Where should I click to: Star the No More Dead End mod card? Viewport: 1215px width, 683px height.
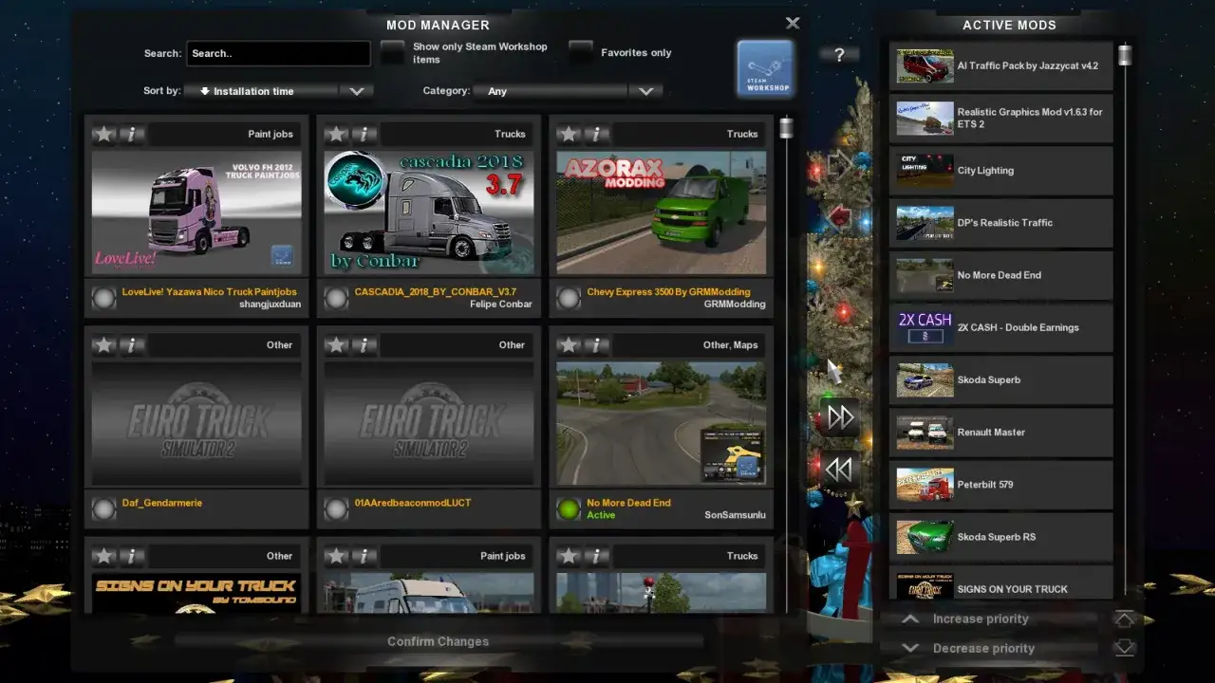coord(569,345)
